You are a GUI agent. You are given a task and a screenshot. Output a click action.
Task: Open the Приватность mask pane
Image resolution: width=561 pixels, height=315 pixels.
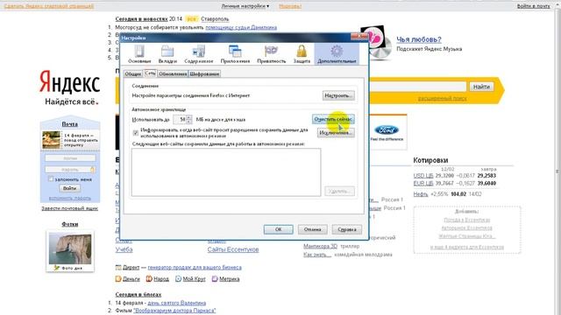[x=271, y=54]
